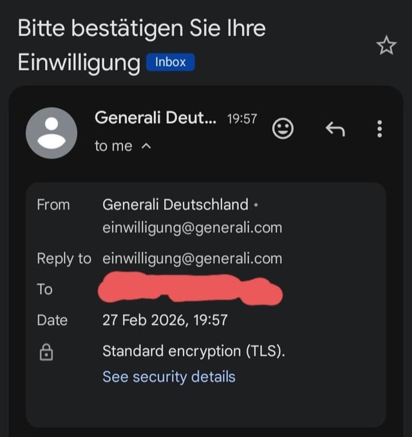Open the See security details link
Image resolution: width=412 pixels, height=437 pixels.
[x=169, y=377]
